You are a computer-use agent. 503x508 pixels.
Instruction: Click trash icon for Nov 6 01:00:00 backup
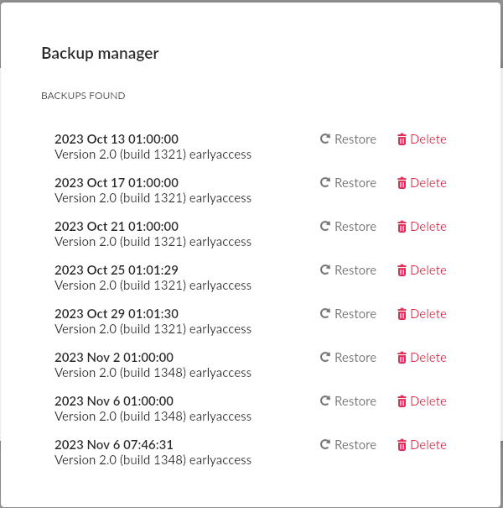pyautogui.click(x=402, y=401)
